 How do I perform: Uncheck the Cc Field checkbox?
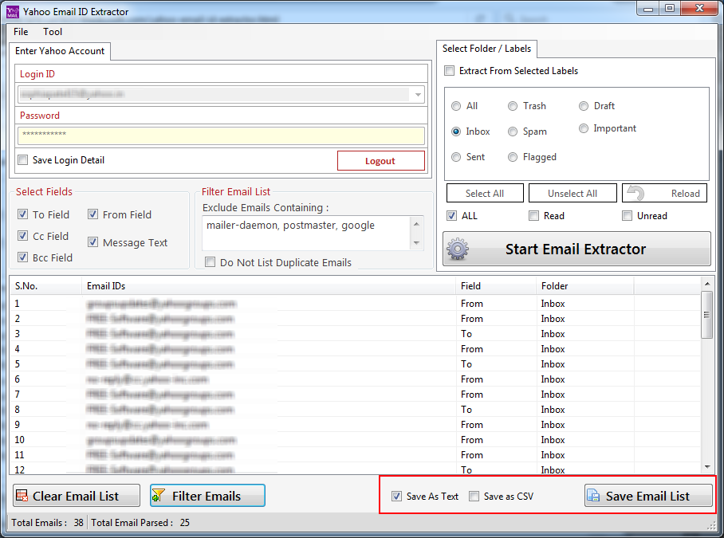[22, 236]
